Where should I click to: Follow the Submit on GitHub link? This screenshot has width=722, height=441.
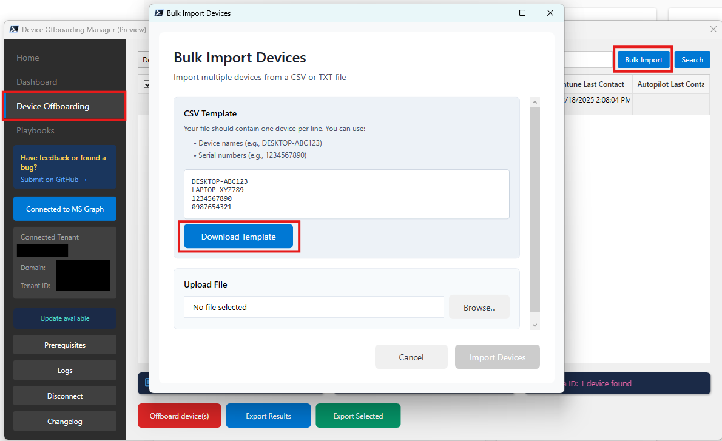[53, 180]
